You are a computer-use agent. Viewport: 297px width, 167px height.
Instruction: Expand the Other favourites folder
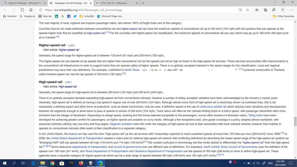click(284, 16)
